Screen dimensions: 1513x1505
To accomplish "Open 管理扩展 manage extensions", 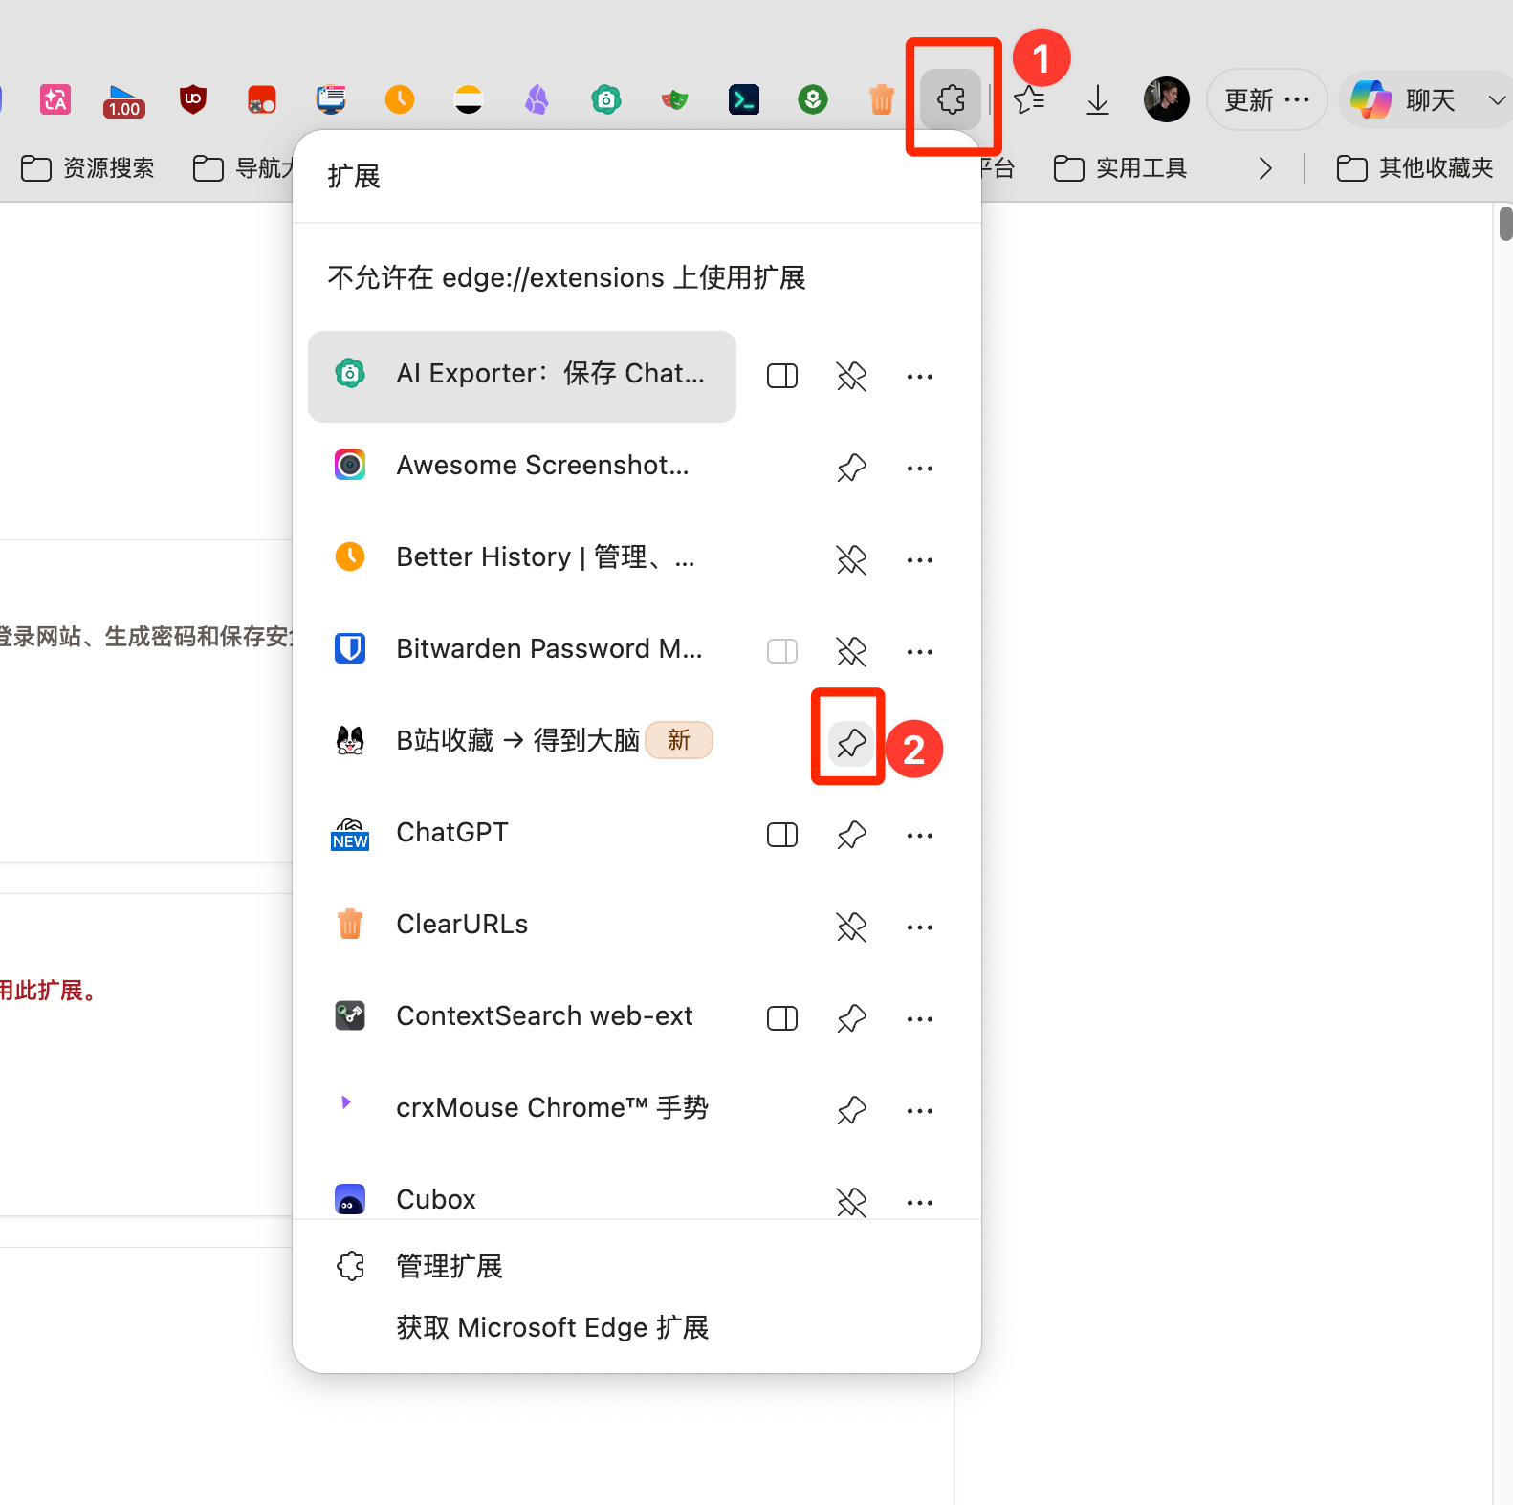I will coord(450,1266).
